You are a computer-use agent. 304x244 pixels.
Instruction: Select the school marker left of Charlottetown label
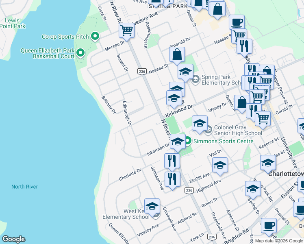point(268,163)
